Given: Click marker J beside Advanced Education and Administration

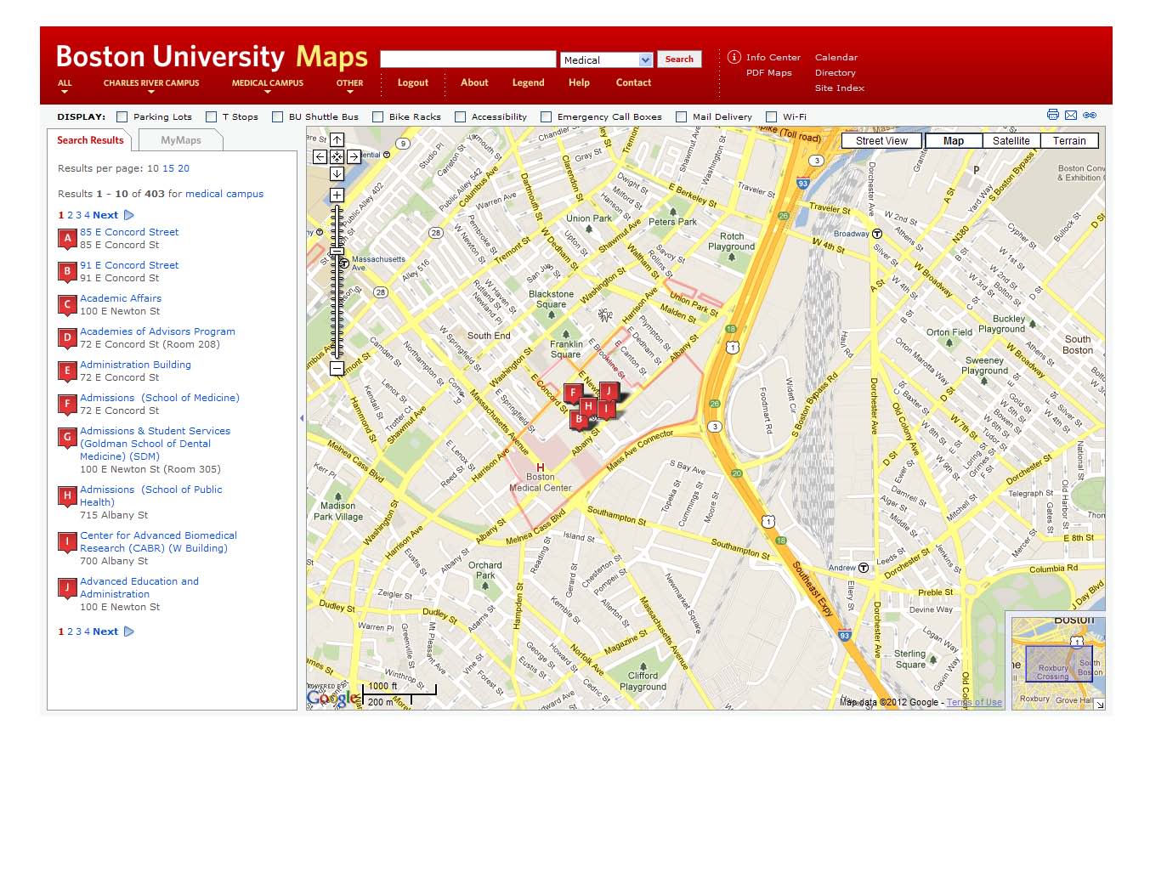Looking at the screenshot, I should click(67, 589).
